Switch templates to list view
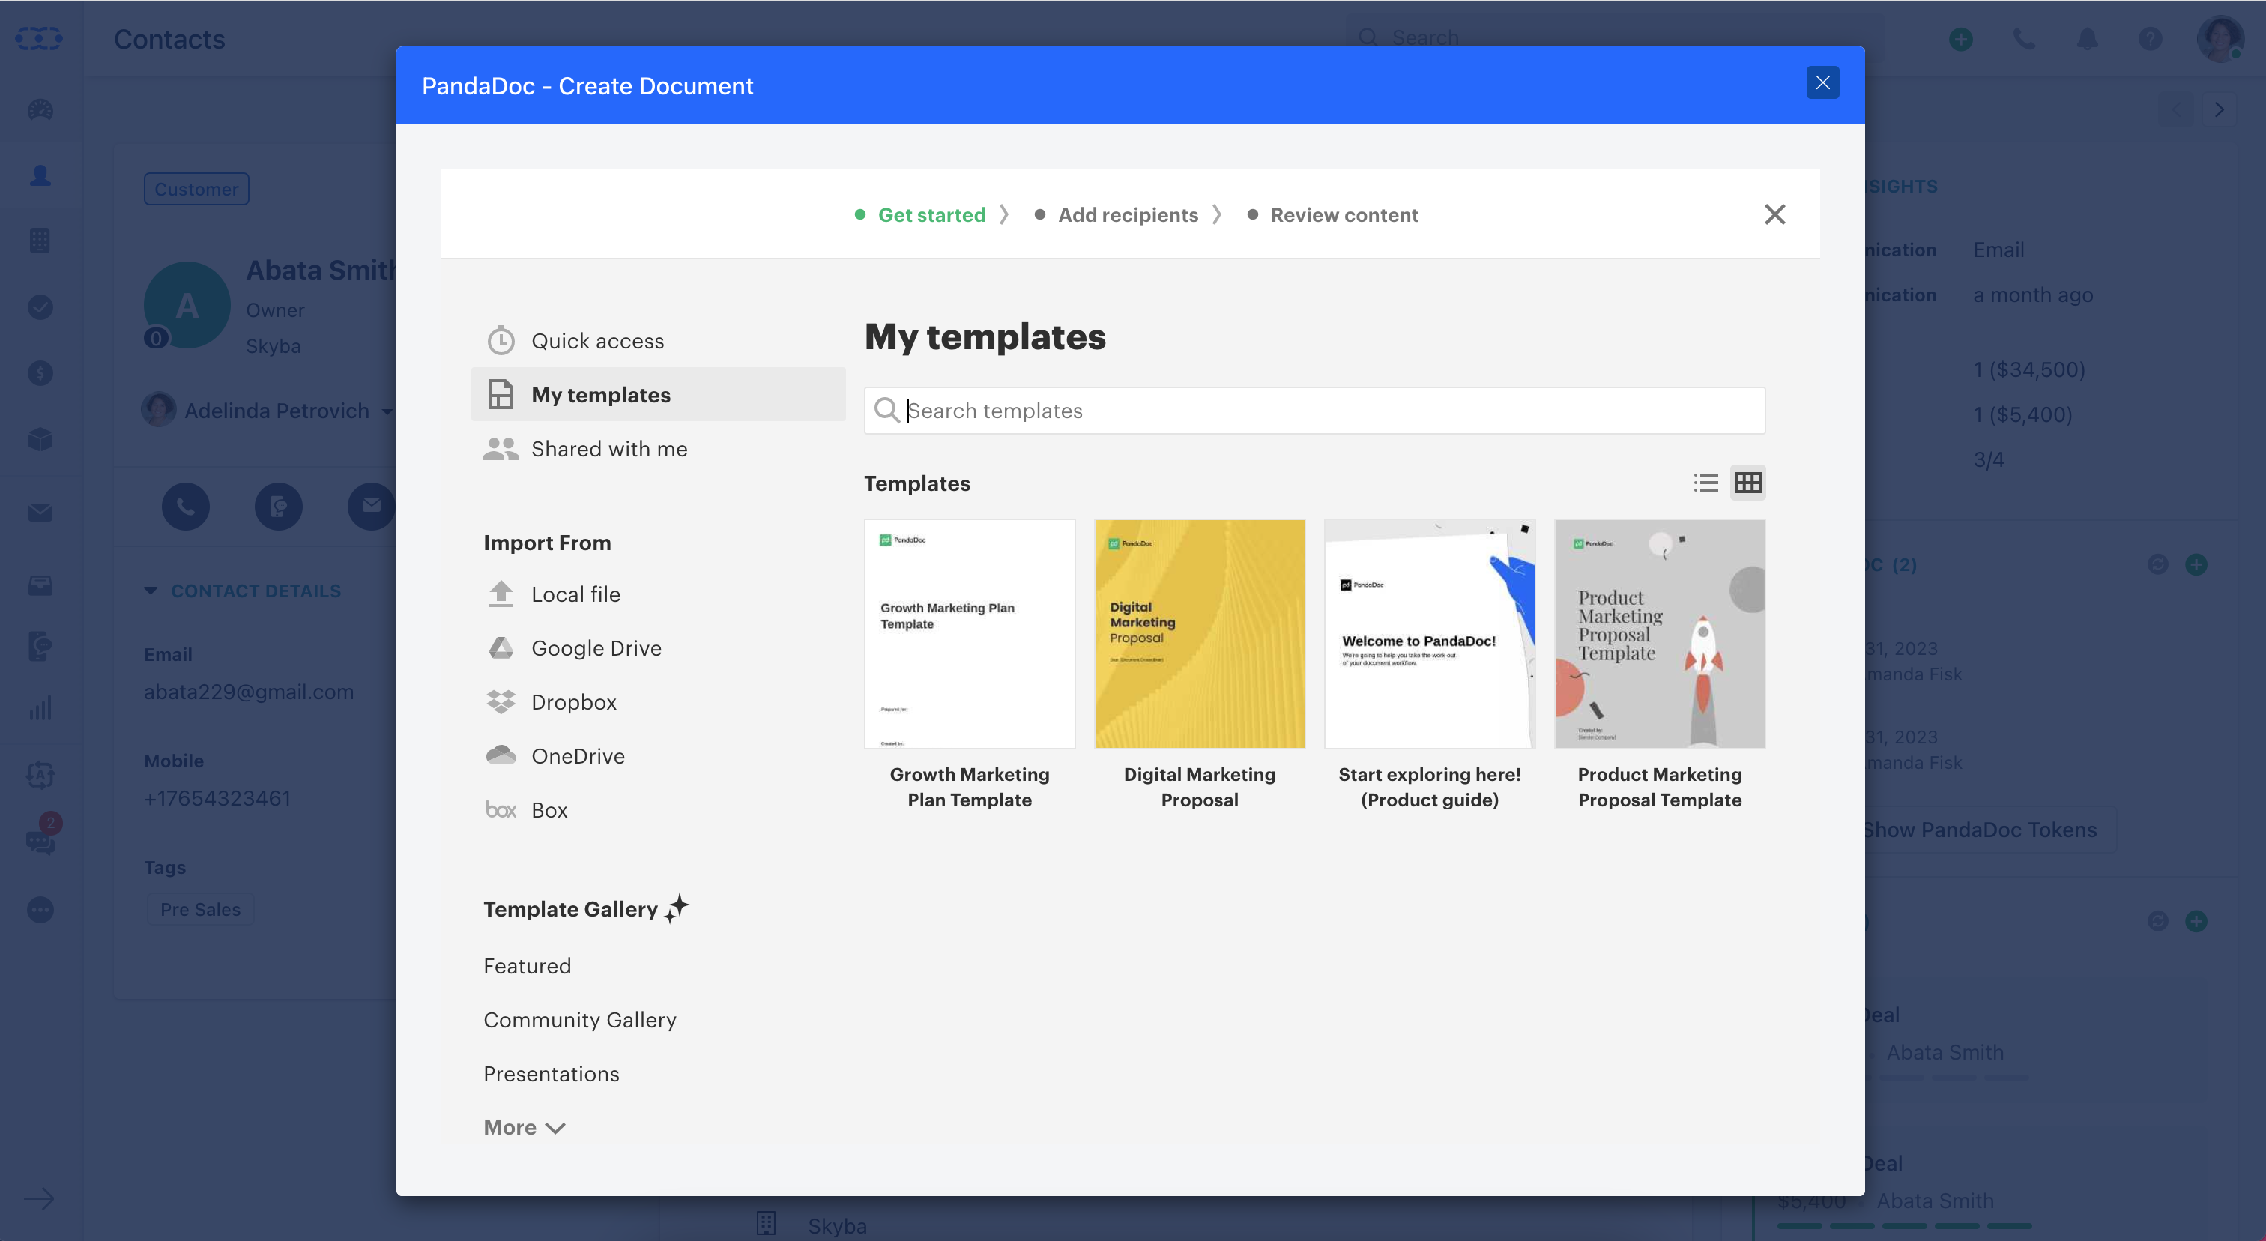The height and width of the screenshot is (1241, 2266). click(1705, 483)
